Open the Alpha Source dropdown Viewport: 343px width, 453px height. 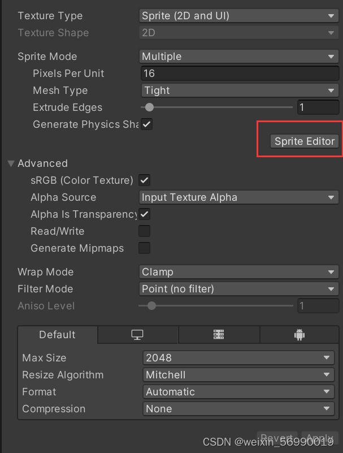[331, 197]
